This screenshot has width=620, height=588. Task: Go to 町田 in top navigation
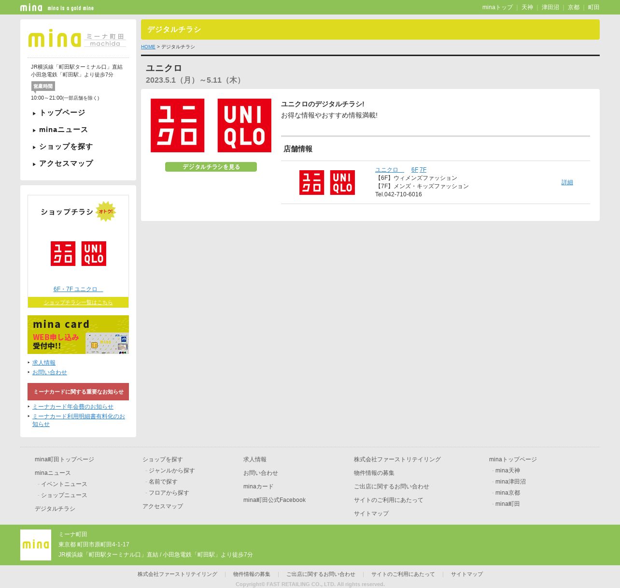click(x=594, y=7)
